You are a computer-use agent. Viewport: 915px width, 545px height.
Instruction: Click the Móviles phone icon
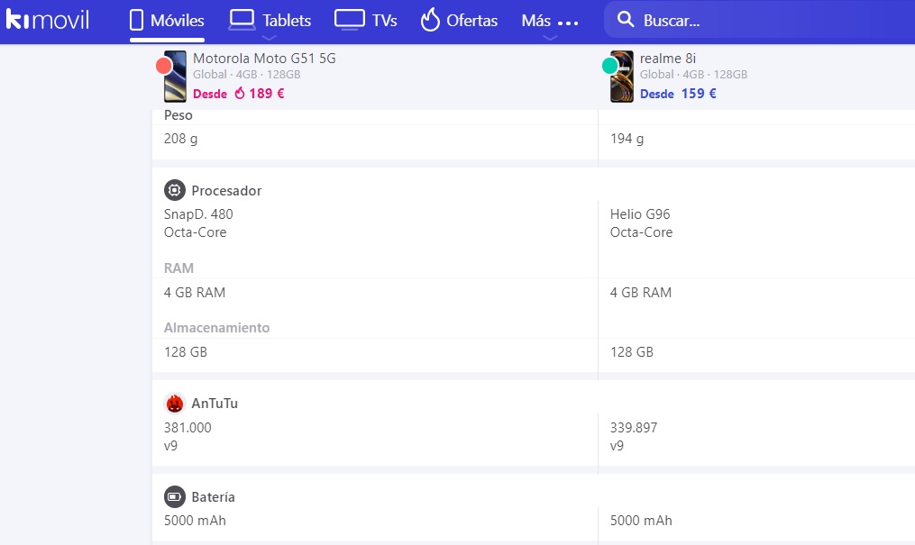[137, 20]
